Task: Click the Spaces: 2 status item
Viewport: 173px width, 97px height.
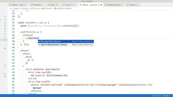Action: coord(167,96)
